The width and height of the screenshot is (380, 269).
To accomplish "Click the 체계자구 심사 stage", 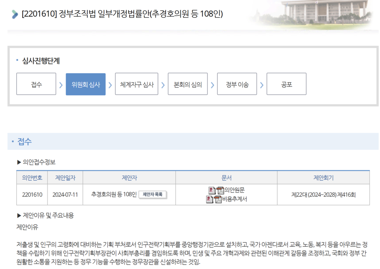I will 137,84.
